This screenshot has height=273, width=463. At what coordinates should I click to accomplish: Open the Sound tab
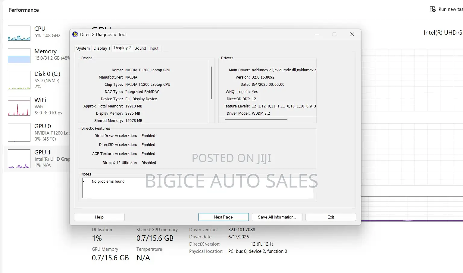click(x=140, y=48)
